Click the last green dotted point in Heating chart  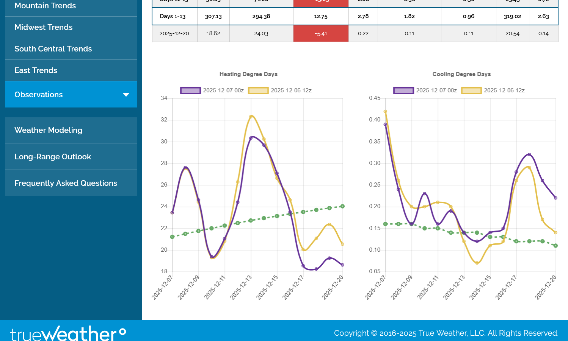[x=342, y=206]
